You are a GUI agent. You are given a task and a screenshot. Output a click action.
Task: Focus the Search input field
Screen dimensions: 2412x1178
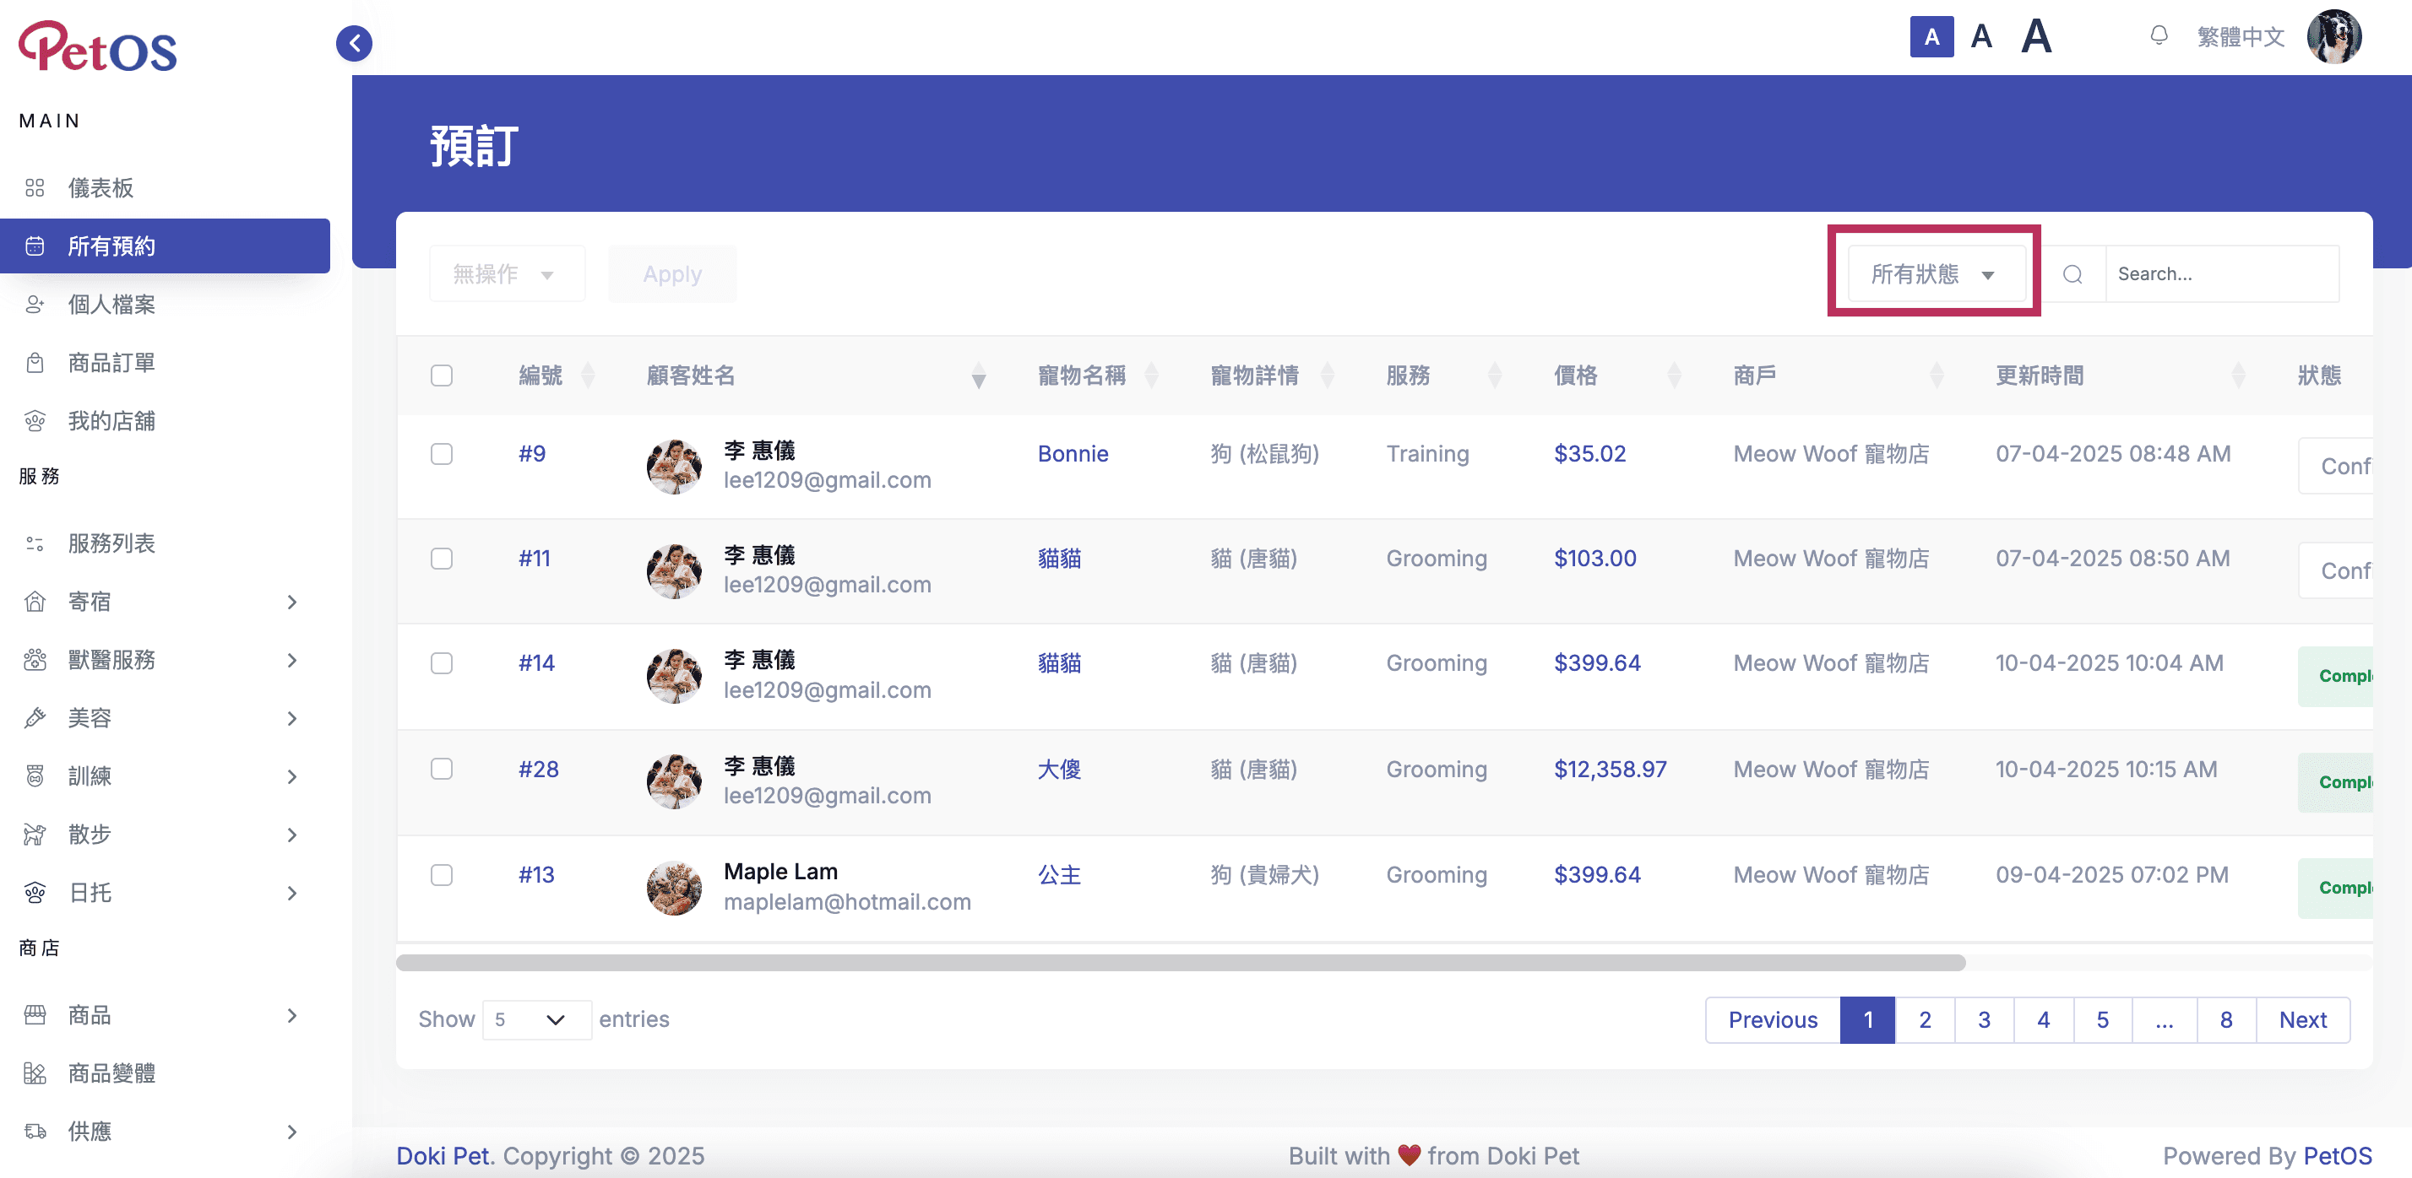coord(2222,274)
